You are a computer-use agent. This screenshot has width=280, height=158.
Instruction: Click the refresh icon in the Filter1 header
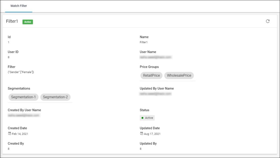(x=268, y=21)
